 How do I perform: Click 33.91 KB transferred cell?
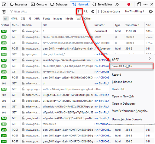pos(131,31)
